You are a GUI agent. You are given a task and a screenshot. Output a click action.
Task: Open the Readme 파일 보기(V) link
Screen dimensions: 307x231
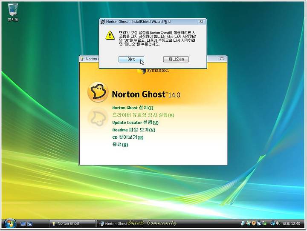pos(133,130)
